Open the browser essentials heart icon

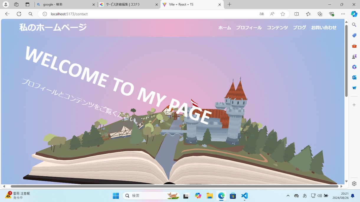[x=332, y=14]
